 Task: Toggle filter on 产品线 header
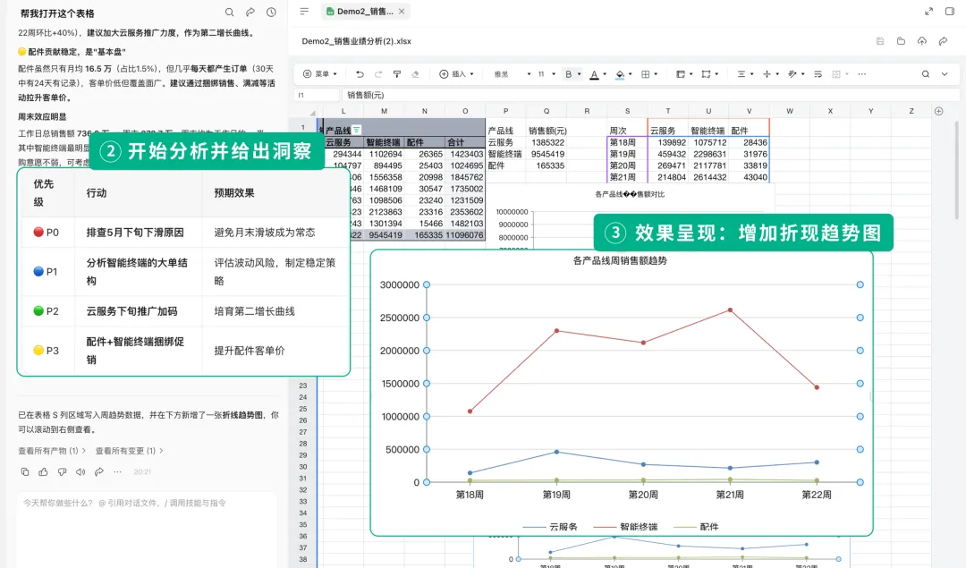click(x=357, y=130)
